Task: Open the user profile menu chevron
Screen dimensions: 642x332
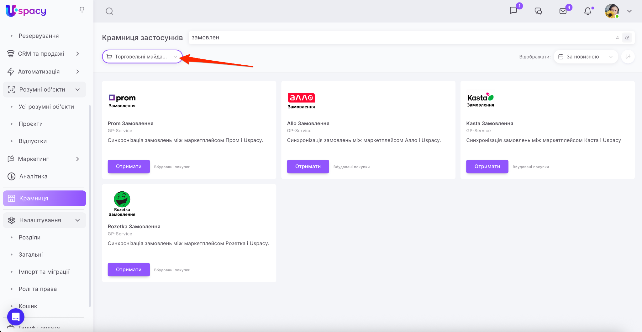Action: pyautogui.click(x=629, y=11)
